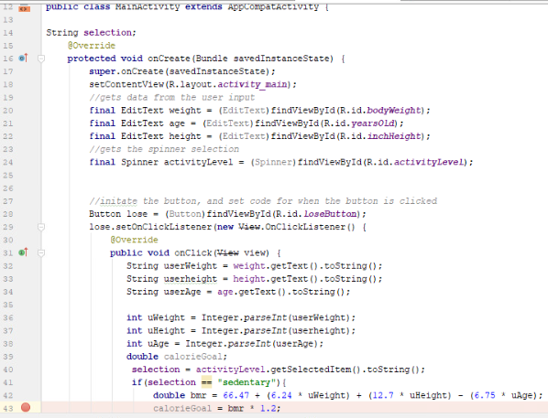548x418 pixels.
Task: Click the first @Override annotation above onCreate
Action: pyautogui.click(x=92, y=46)
